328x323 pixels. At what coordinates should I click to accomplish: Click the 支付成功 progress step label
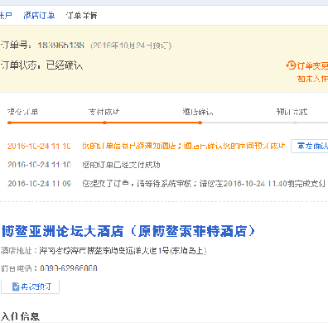104,112
